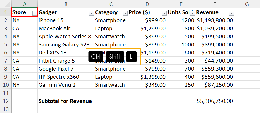
Task: Click the $899.00 price cell
Action: [147, 44]
